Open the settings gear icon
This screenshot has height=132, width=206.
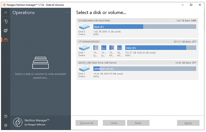coord(6,125)
